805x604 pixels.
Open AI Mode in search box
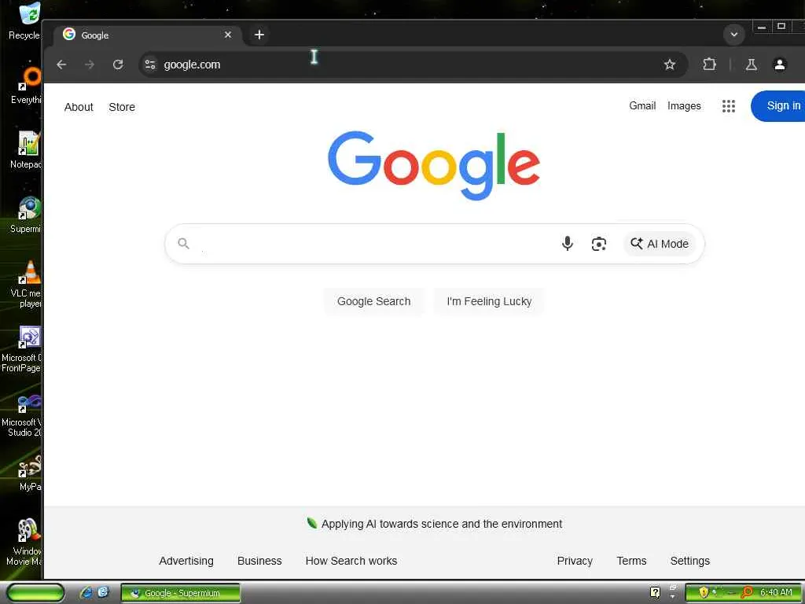click(660, 244)
